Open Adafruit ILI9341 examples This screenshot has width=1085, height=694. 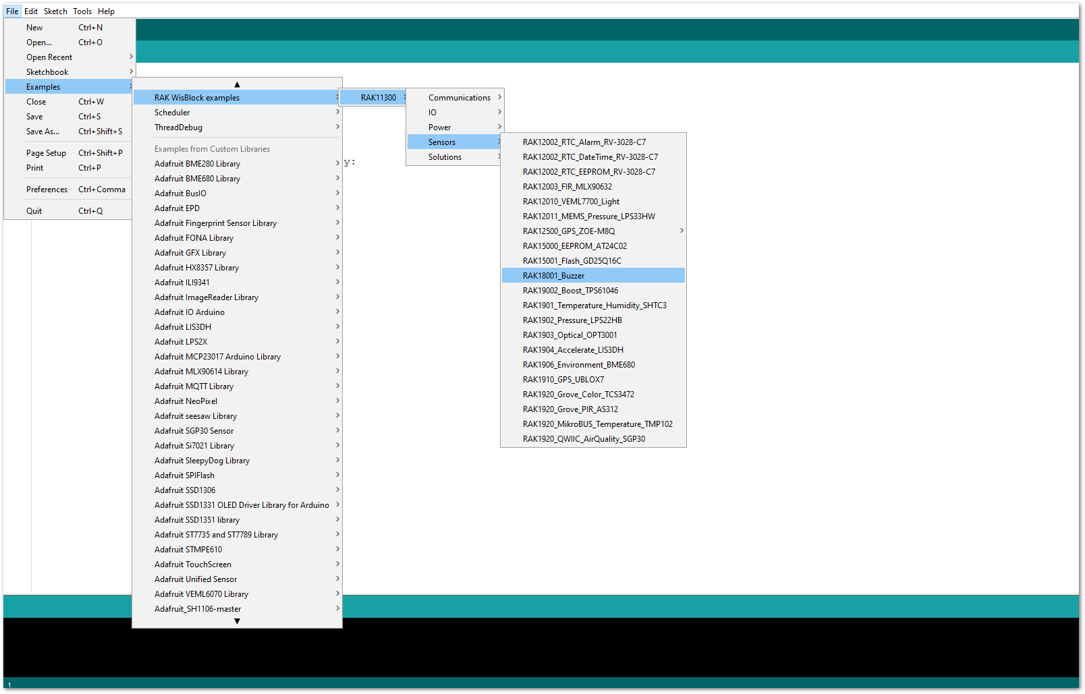(x=237, y=283)
